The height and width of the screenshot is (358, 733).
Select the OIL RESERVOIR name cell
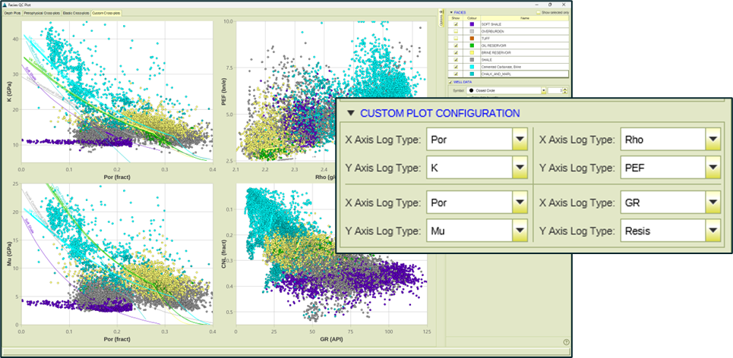point(525,46)
